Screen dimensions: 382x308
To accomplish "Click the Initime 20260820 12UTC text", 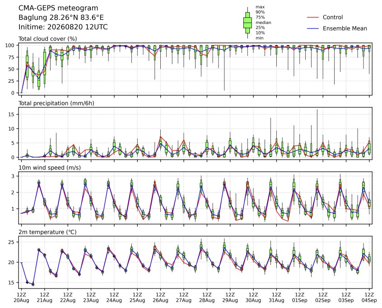I will [63, 27].
